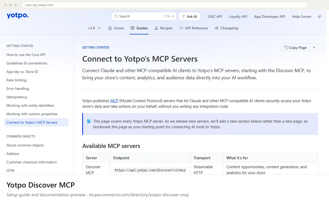Click the Copy Page button
329x205 pixels.
coord(296,47)
